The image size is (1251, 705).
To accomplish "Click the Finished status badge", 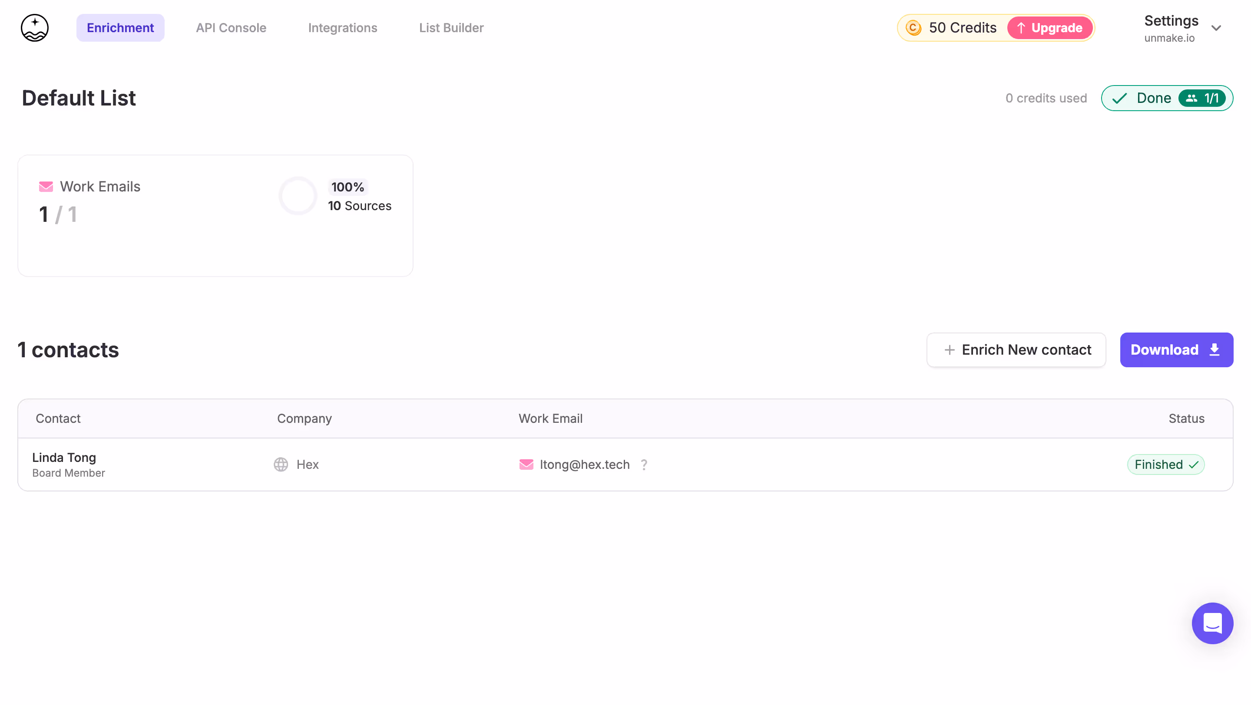I will click(x=1165, y=465).
